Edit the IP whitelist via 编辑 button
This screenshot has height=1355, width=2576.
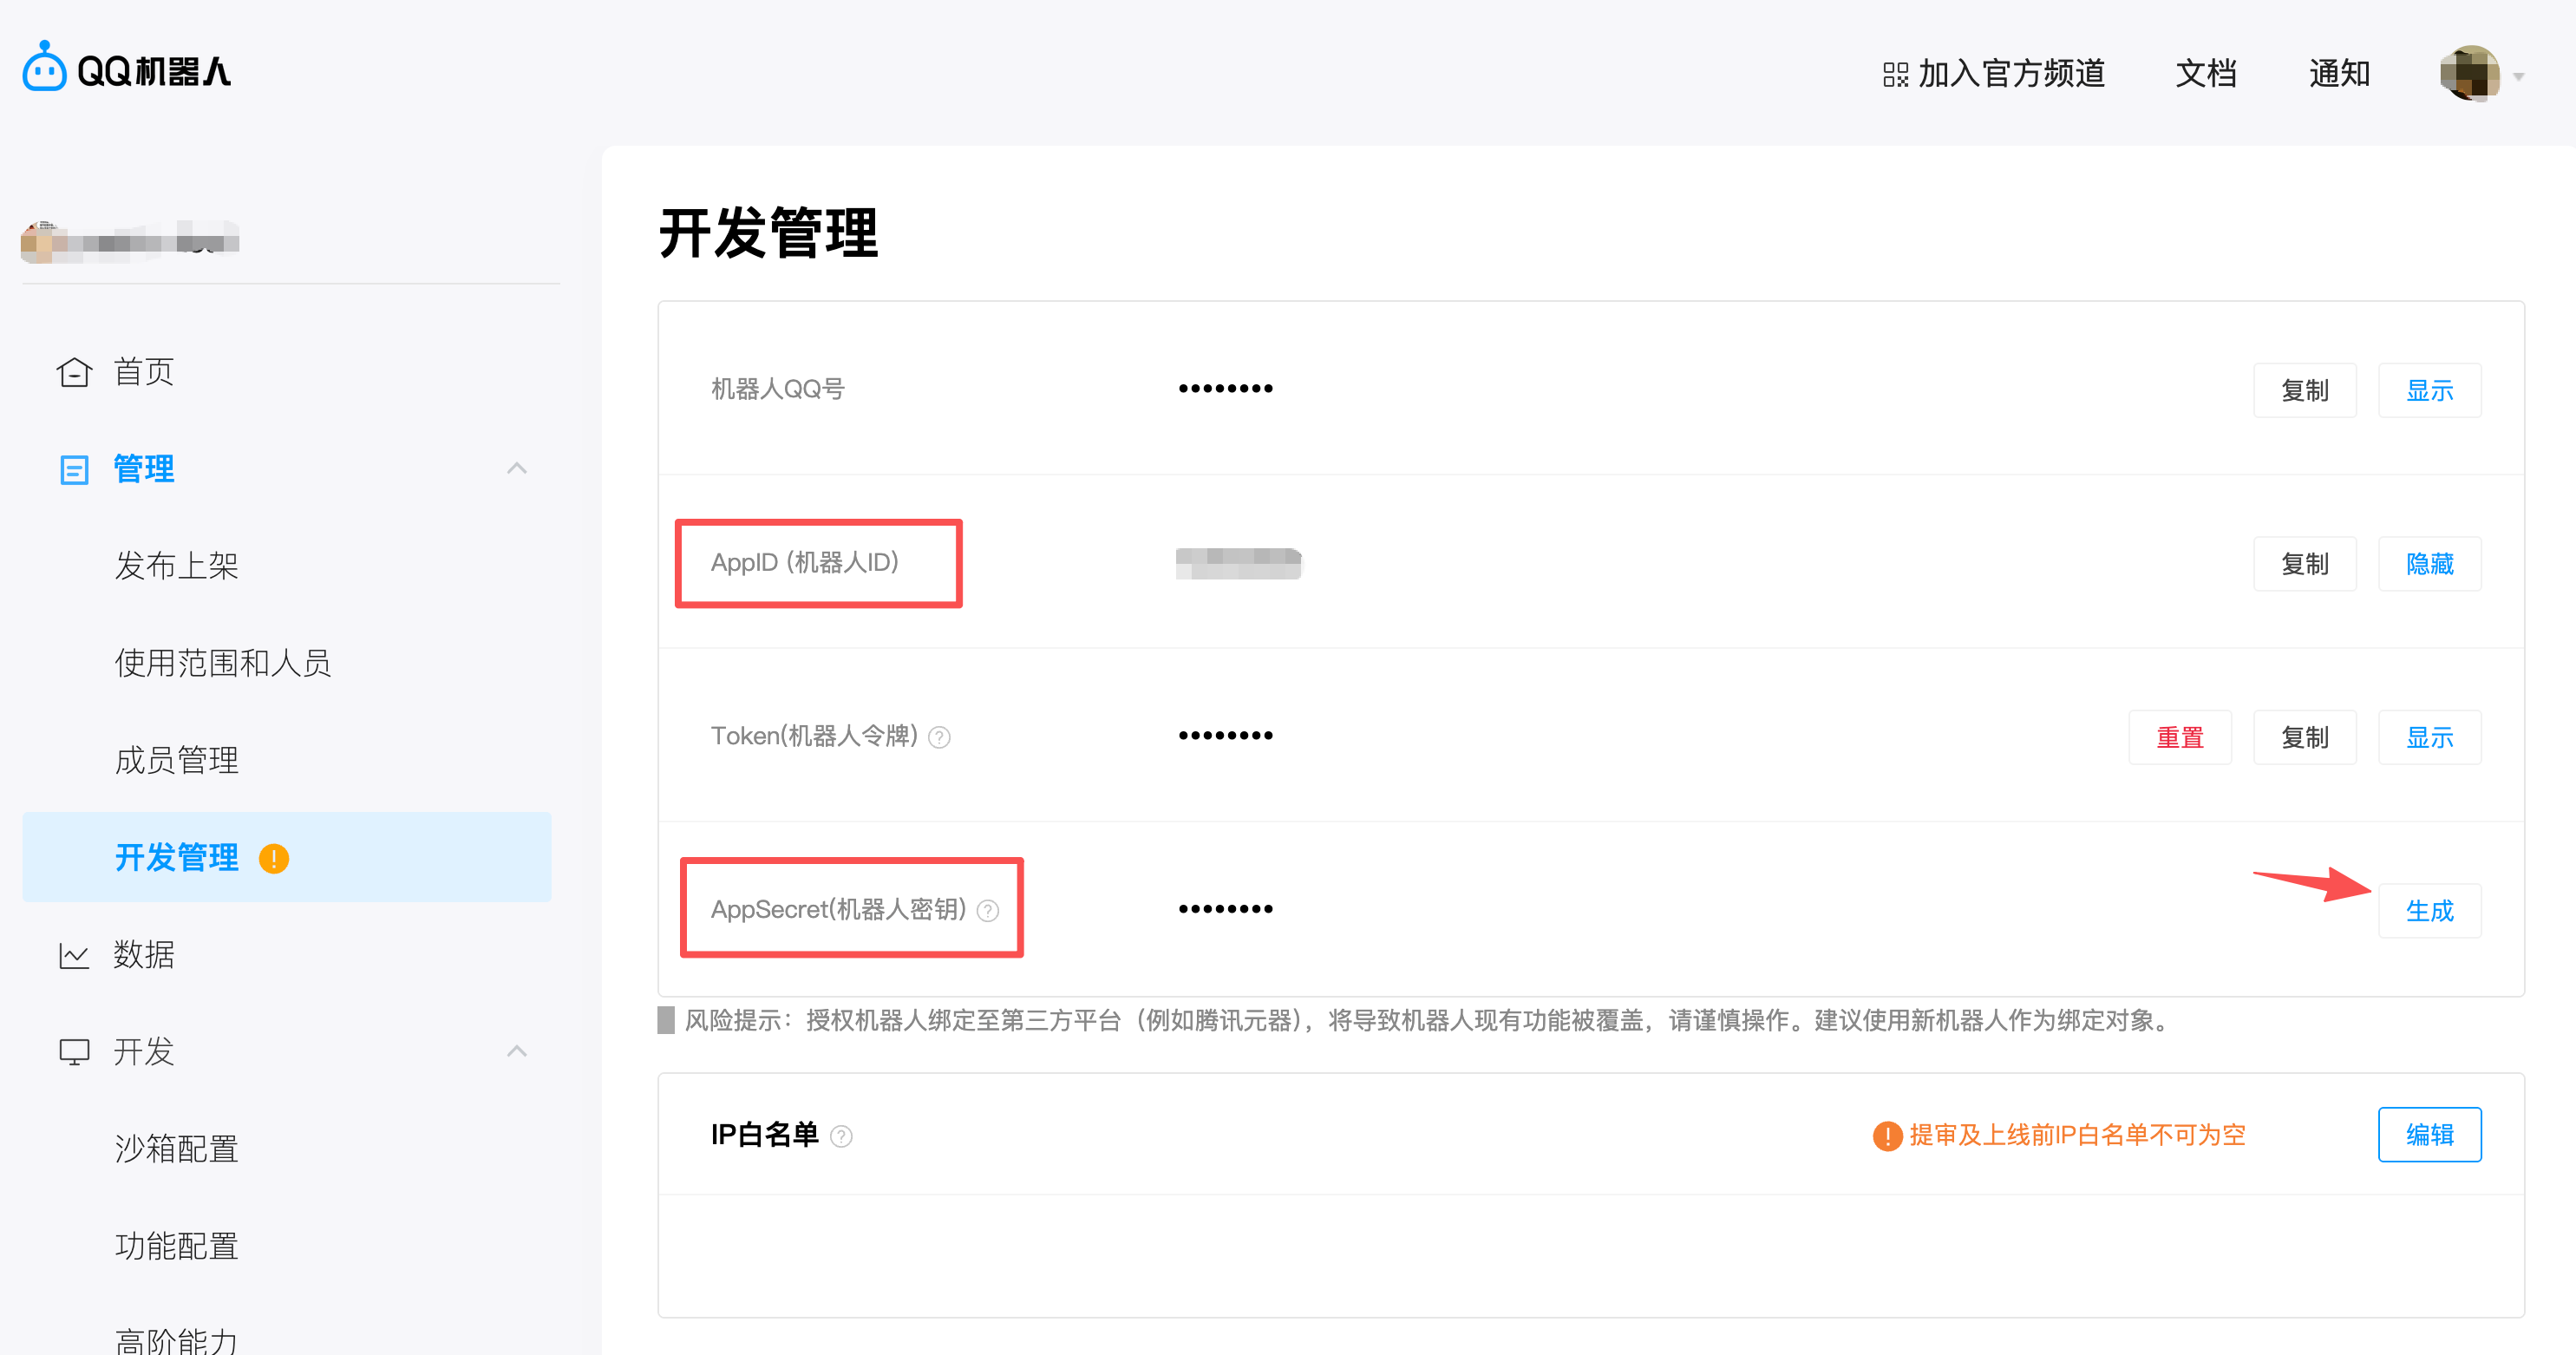2430,1134
